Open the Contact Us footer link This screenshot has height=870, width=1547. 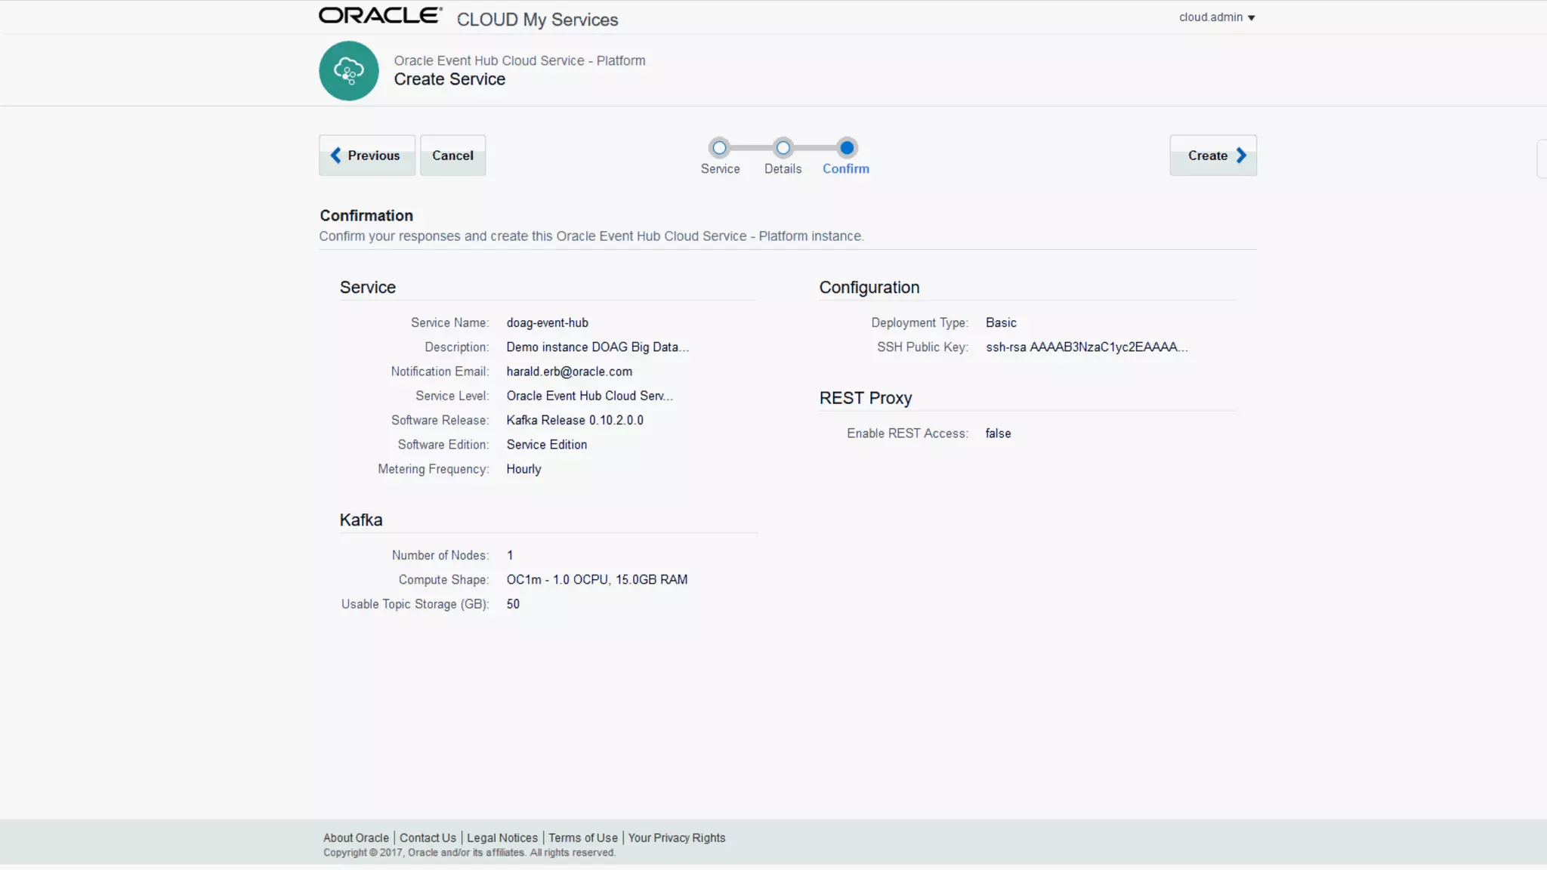pyautogui.click(x=428, y=838)
